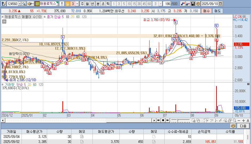Save chart with the floppy disk icon
Screen dimensions: 251x144
pyautogui.click(x=193, y=4)
